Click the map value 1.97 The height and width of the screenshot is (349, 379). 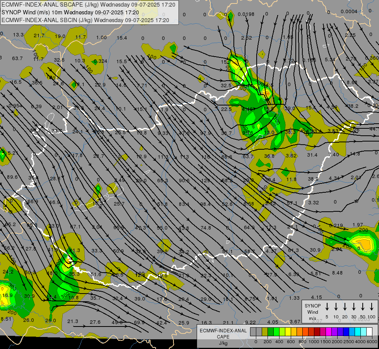coord(358,225)
